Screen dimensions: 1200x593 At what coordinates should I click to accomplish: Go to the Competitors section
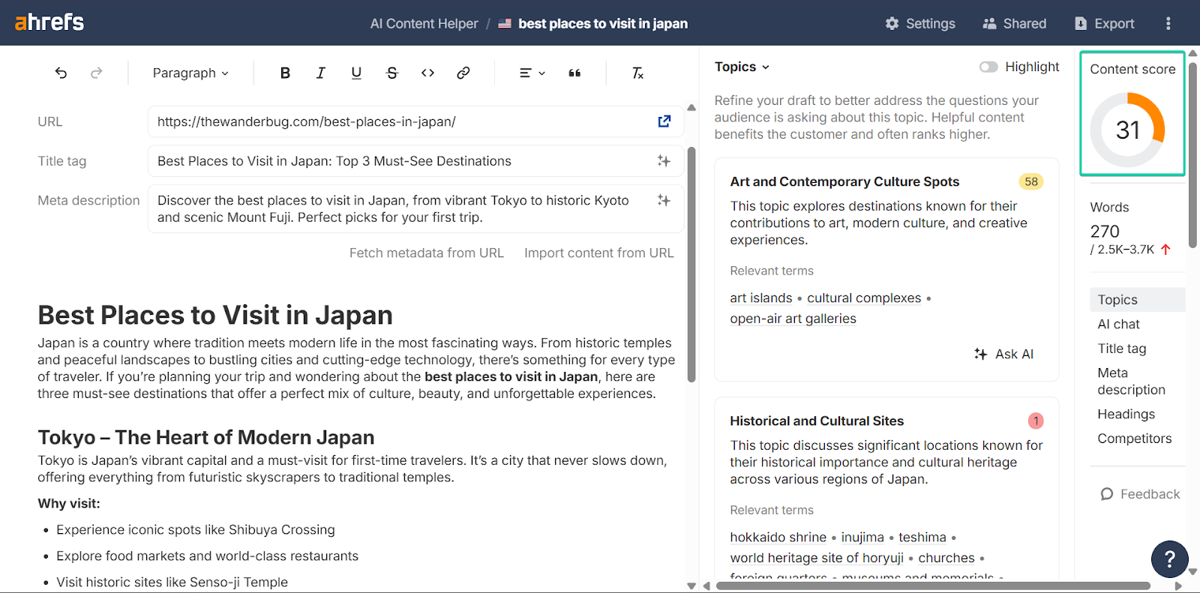click(x=1134, y=439)
